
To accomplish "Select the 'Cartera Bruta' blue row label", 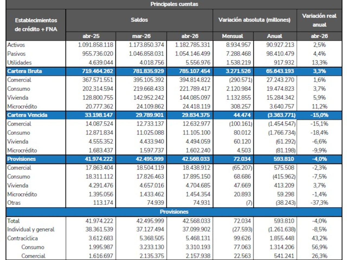I will point(24,71).
